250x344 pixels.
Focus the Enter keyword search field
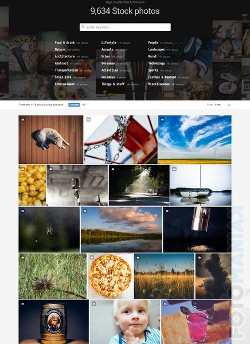coord(125,27)
